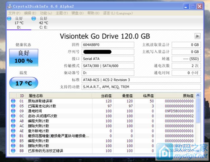Click the status icon of row AC

13,126
